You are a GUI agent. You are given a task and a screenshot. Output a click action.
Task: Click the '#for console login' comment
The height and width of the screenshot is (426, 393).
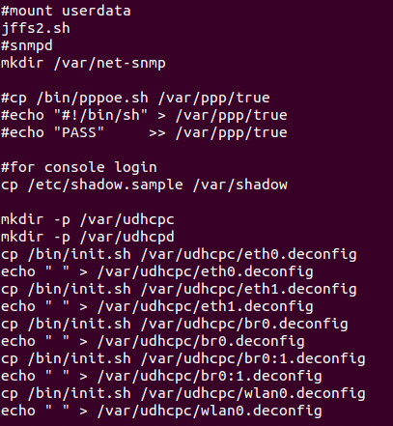pos(79,167)
